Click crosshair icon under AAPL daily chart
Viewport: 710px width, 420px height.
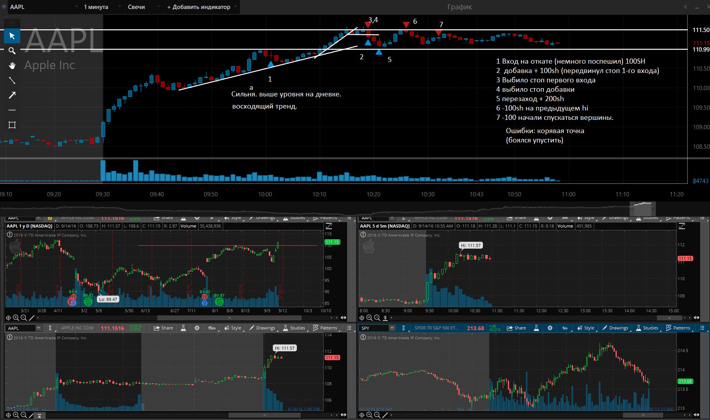point(9,318)
